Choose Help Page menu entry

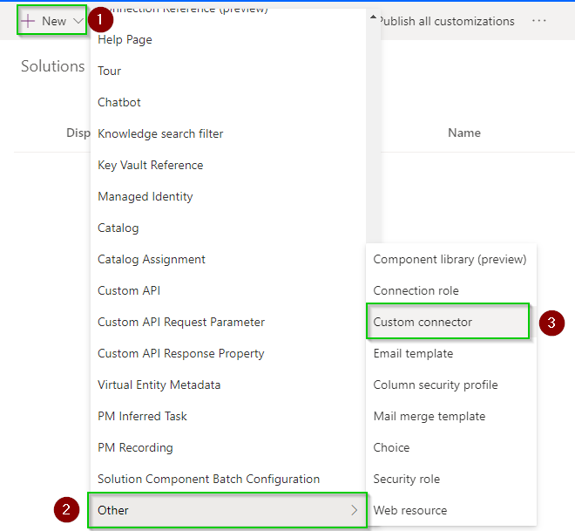pos(125,39)
